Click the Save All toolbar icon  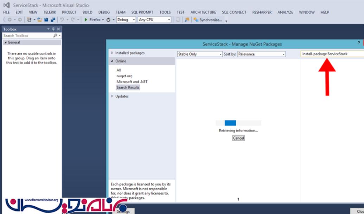pyautogui.click(x=53, y=20)
